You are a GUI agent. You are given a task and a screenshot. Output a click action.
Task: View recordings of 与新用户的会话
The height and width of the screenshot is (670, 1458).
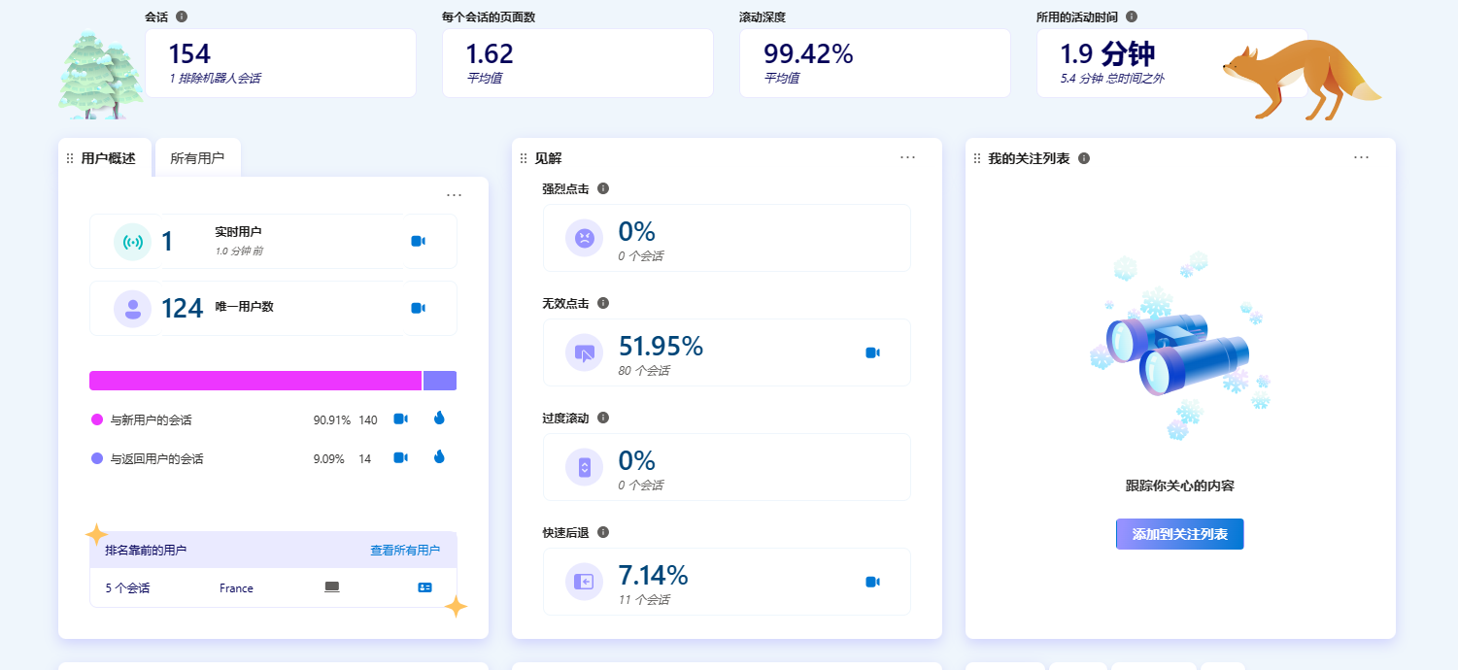pyautogui.click(x=400, y=419)
